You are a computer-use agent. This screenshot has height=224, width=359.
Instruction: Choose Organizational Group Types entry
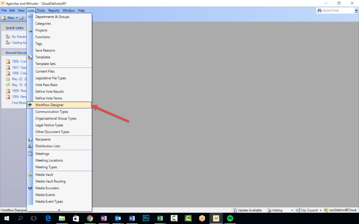[x=59, y=118]
